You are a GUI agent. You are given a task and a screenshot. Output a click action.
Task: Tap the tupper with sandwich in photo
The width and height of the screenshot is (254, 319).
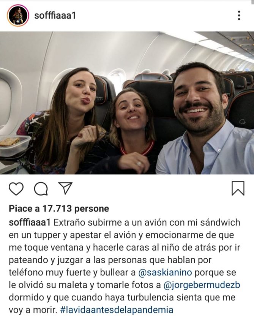click(x=14, y=145)
